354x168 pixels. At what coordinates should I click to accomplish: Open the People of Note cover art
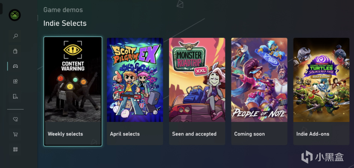(x=259, y=80)
